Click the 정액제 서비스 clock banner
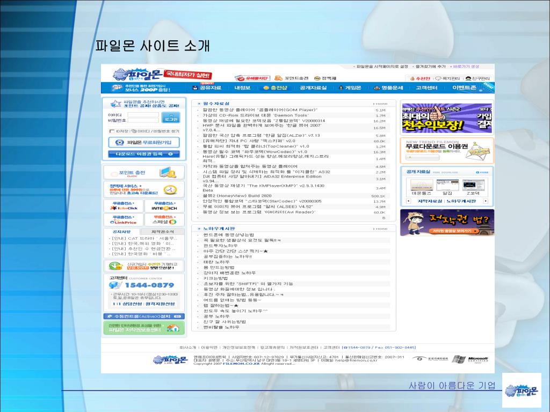The width and height of the screenshot is (550, 412). tap(144, 189)
